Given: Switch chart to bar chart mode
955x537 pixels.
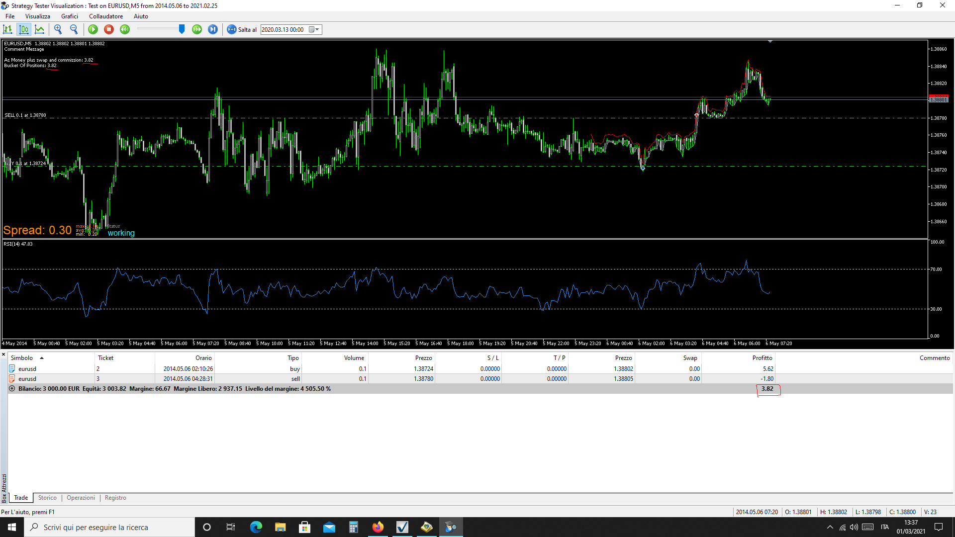Looking at the screenshot, I should click(8, 29).
